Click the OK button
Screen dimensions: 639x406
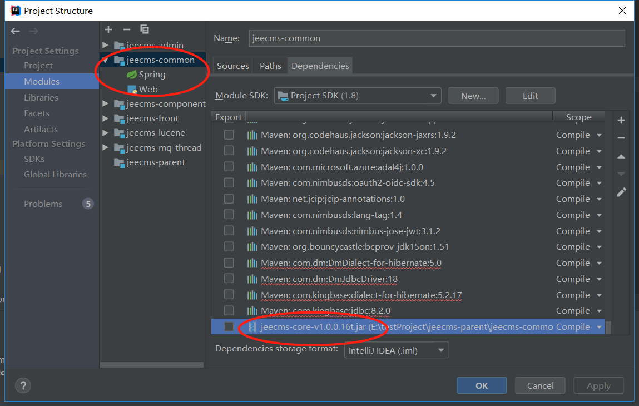(x=482, y=385)
